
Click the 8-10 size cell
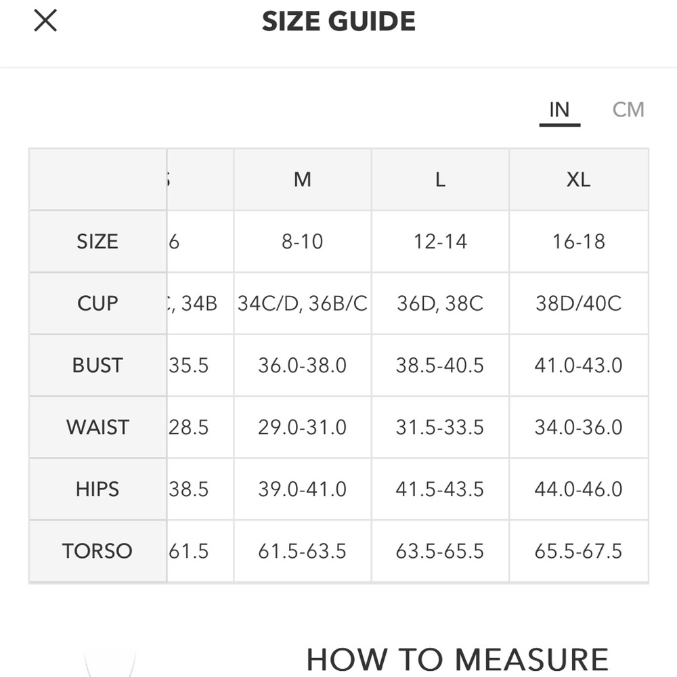[302, 242]
